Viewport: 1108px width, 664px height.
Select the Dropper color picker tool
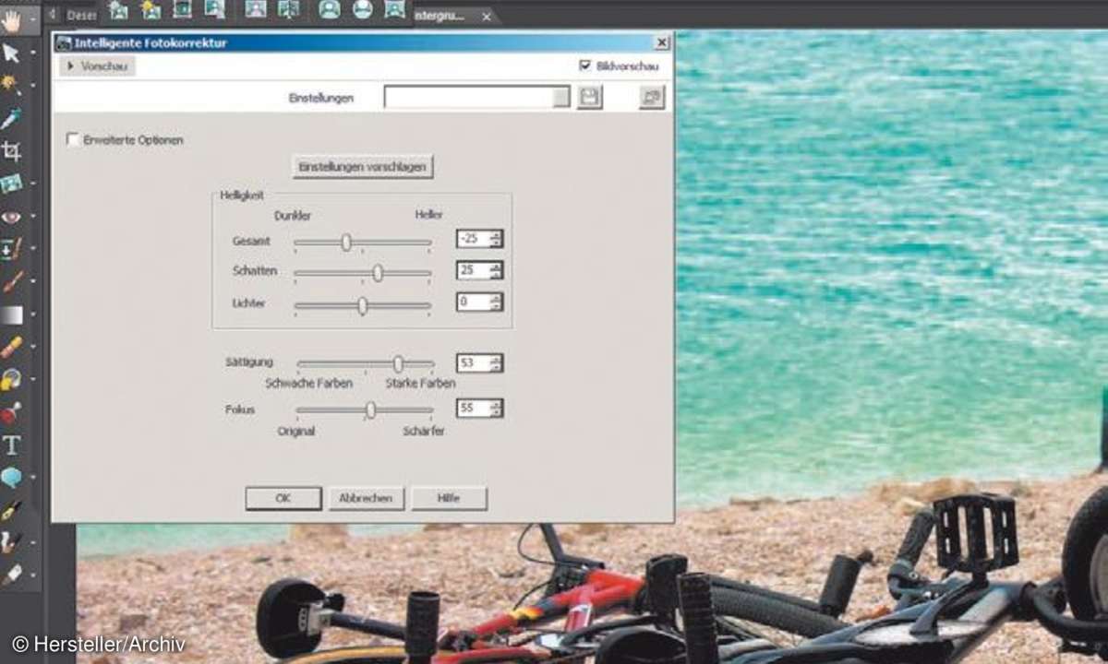tap(11, 118)
